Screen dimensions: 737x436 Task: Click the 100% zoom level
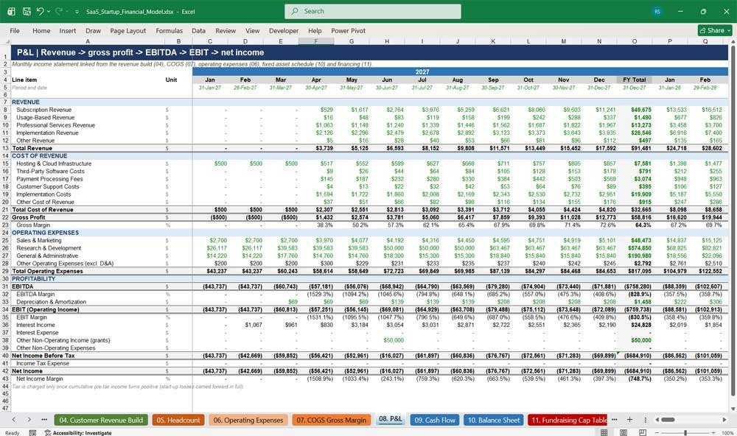pos(727,433)
